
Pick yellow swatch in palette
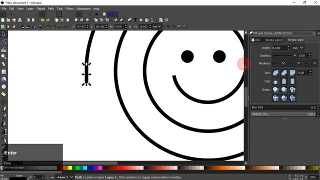[x=70, y=168]
